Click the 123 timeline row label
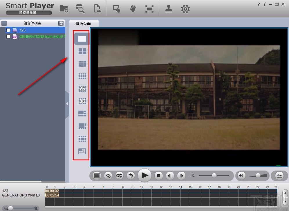Viewport: 289px width, 211px height. tap(5, 191)
